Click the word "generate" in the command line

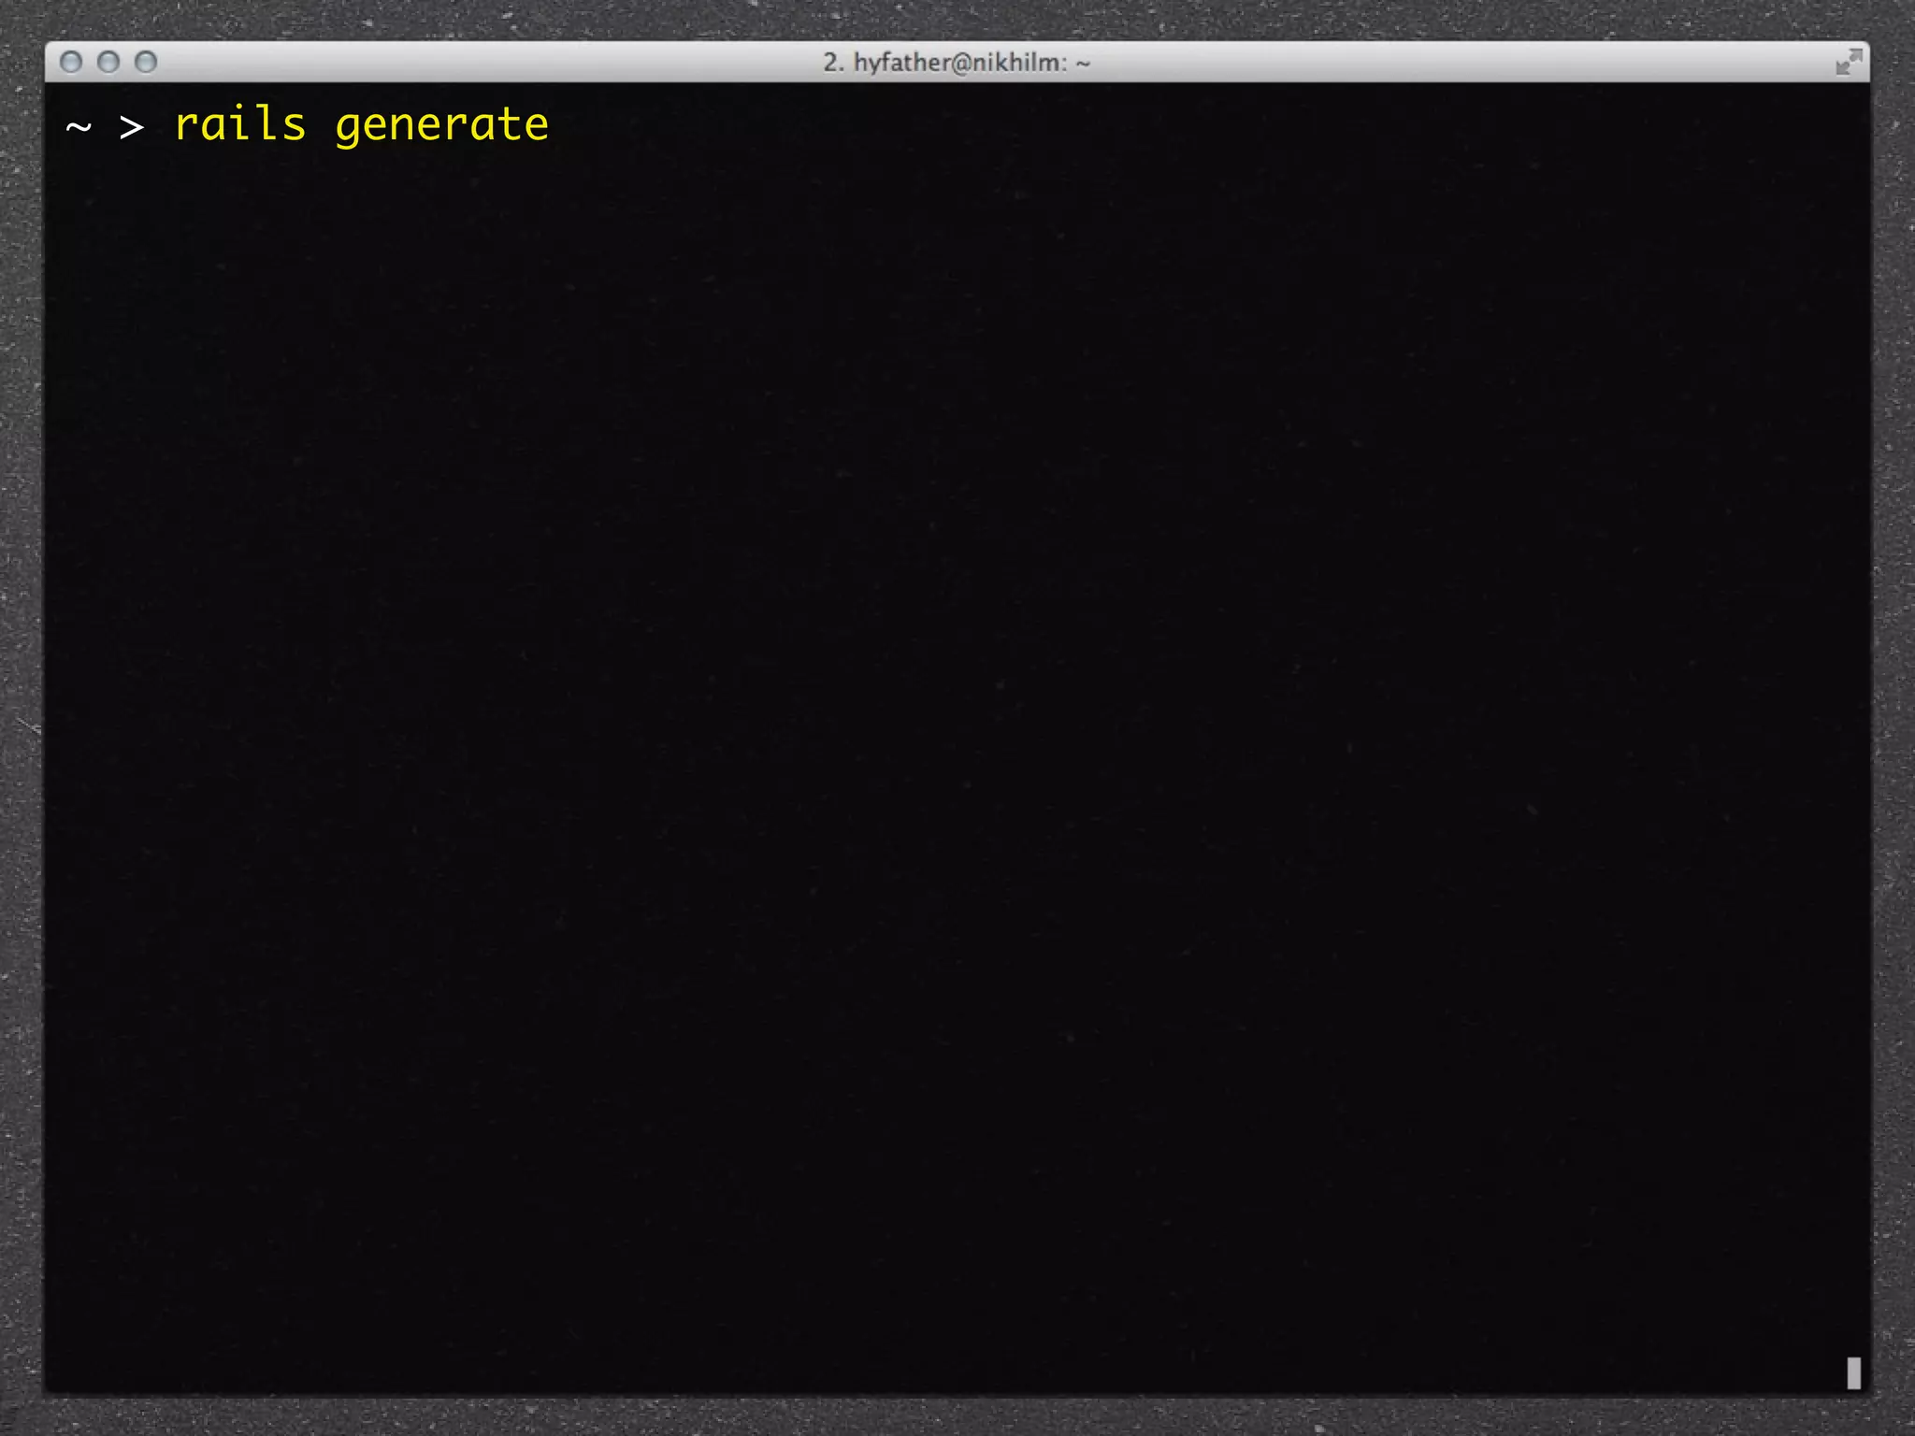(x=441, y=126)
